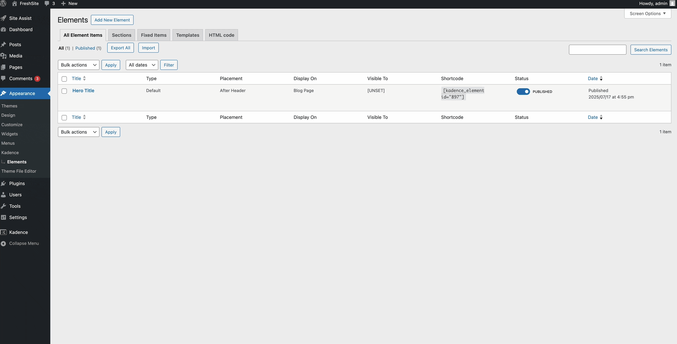The image size is (677, 344).
Task: Click the Site Assist rocket icon
Action: coord(4,18)
